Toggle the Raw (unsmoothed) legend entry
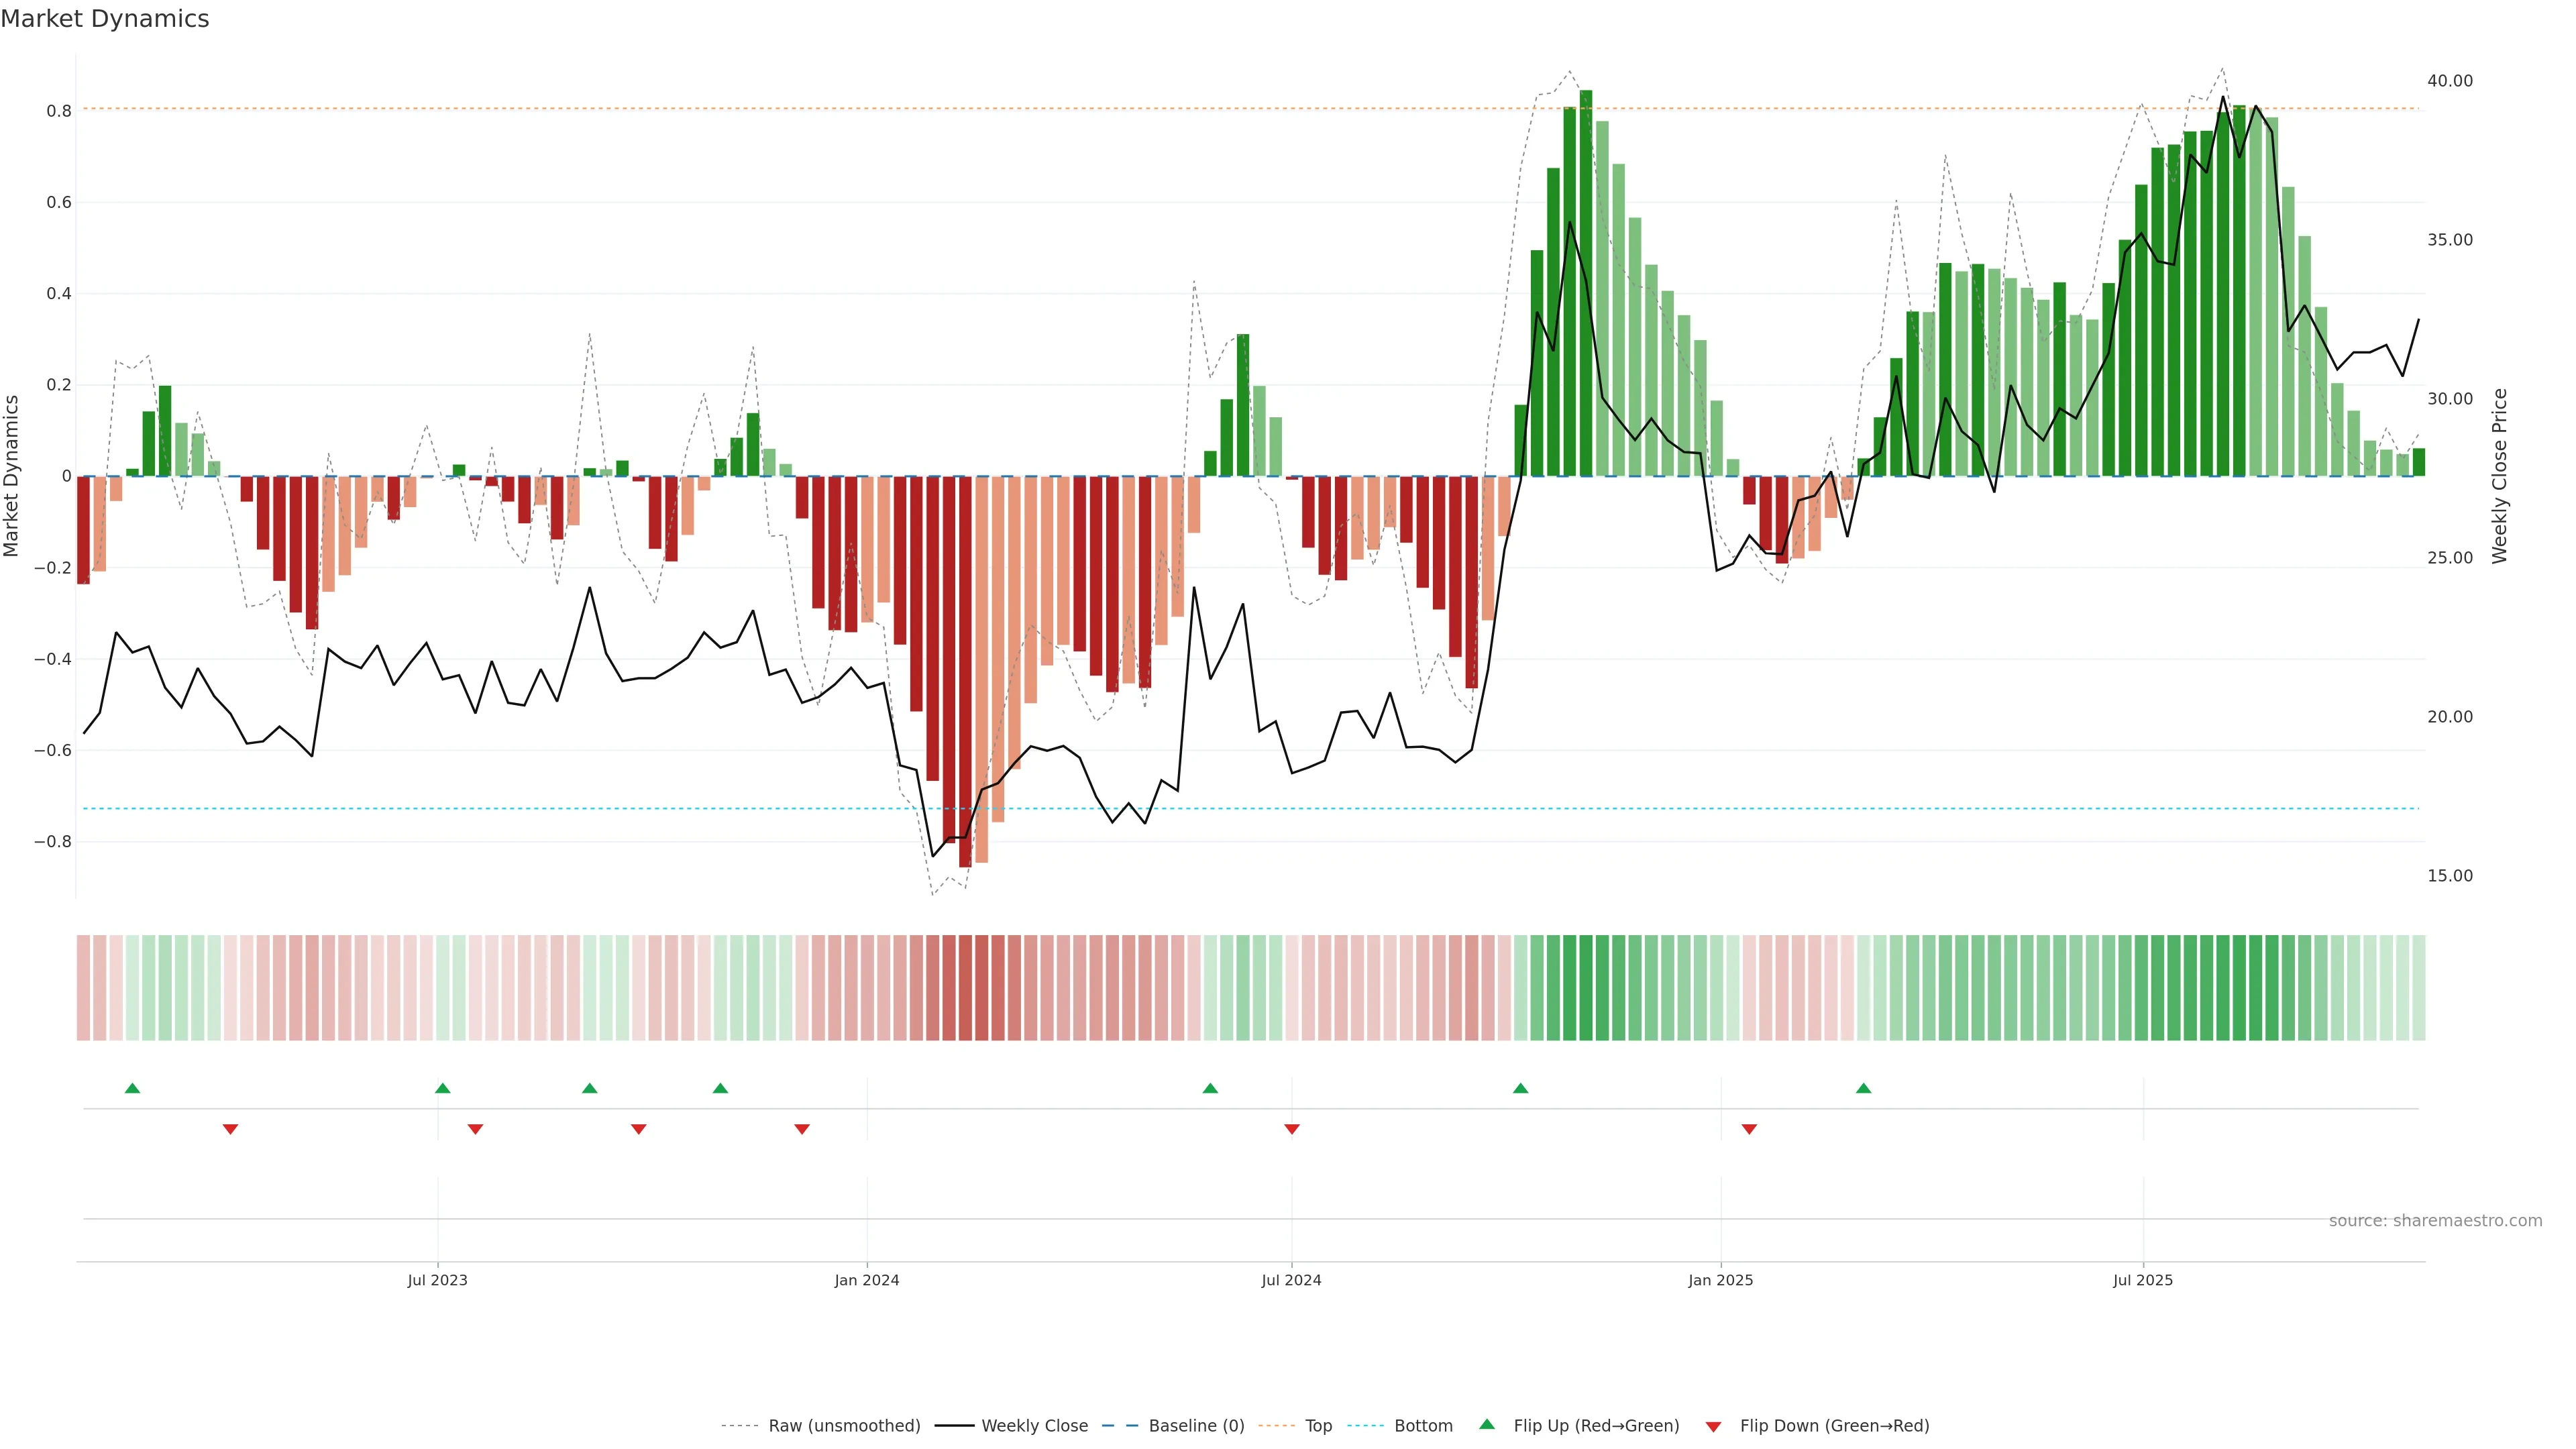This screenshot has height=1449, width=2576. [x=843, y=1426]
